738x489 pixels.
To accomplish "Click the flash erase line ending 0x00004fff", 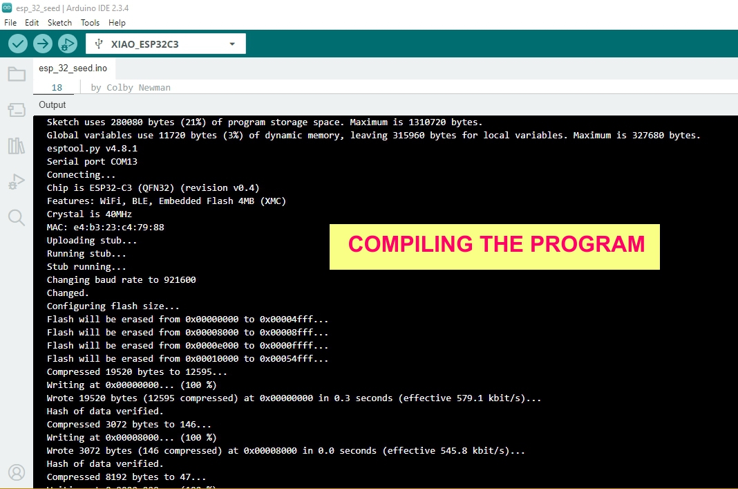I will click(x=187, y=320).
